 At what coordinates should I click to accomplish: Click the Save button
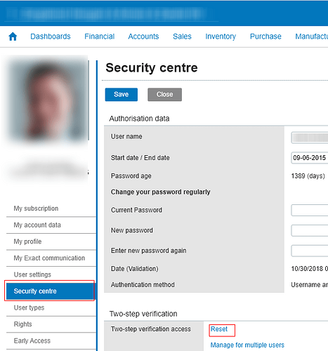pos(122,95)
